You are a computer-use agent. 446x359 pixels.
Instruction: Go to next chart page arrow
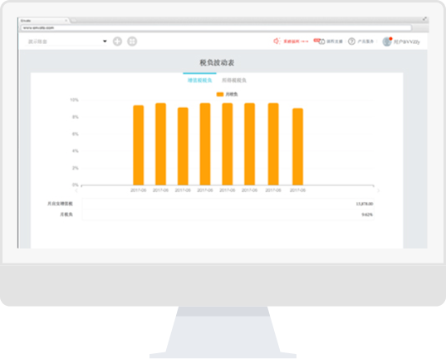coord(378,190)
